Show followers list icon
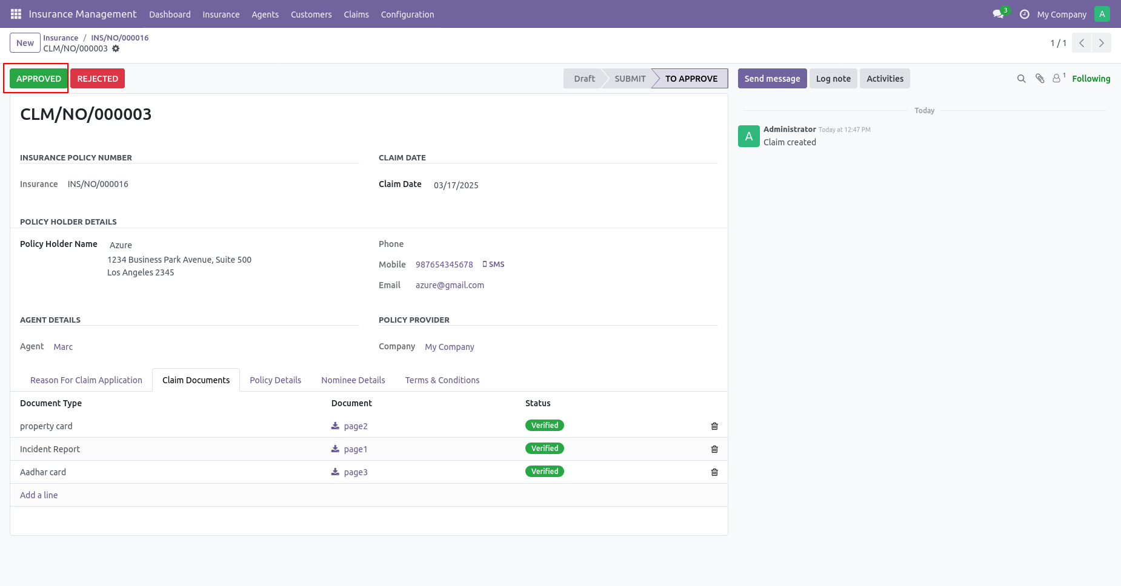1121x586 pixels. pyautogui.click(x=1059, y=78)
